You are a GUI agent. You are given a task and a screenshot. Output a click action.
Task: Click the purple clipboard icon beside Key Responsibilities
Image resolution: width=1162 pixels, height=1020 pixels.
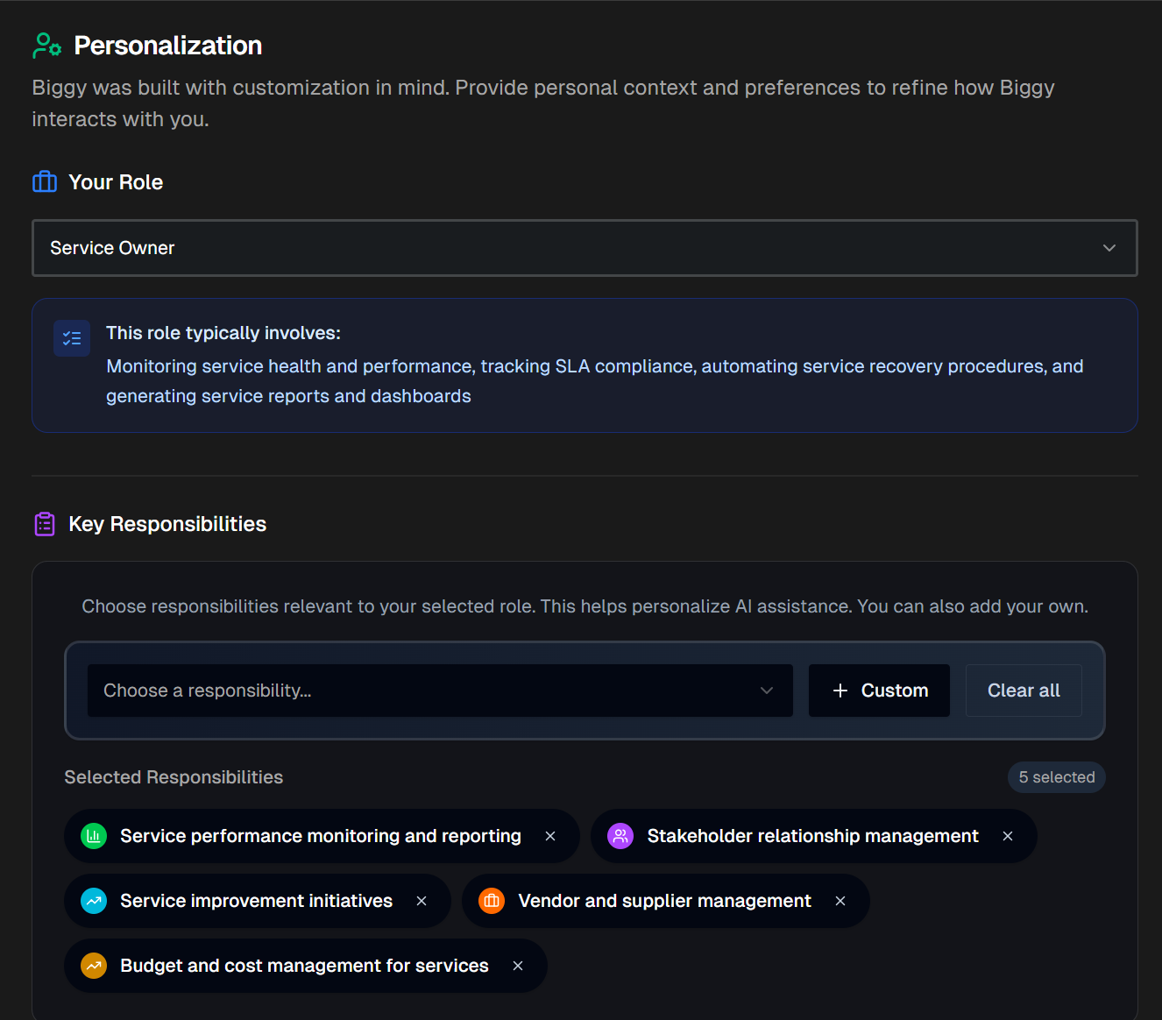(x=44, y=523)
